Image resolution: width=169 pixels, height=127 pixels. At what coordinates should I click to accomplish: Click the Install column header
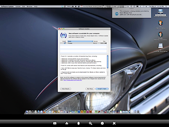[x=64, y=41]
